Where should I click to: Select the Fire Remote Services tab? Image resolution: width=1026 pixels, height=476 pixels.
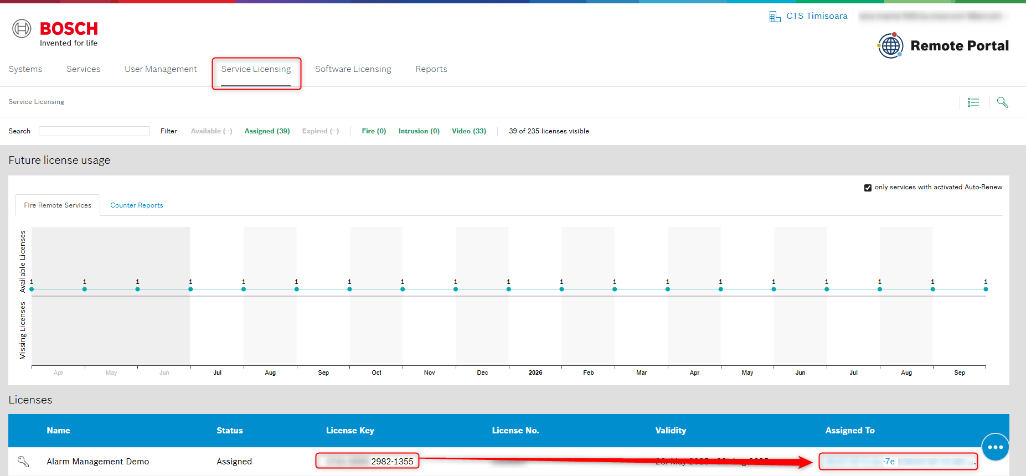[58, 205]
